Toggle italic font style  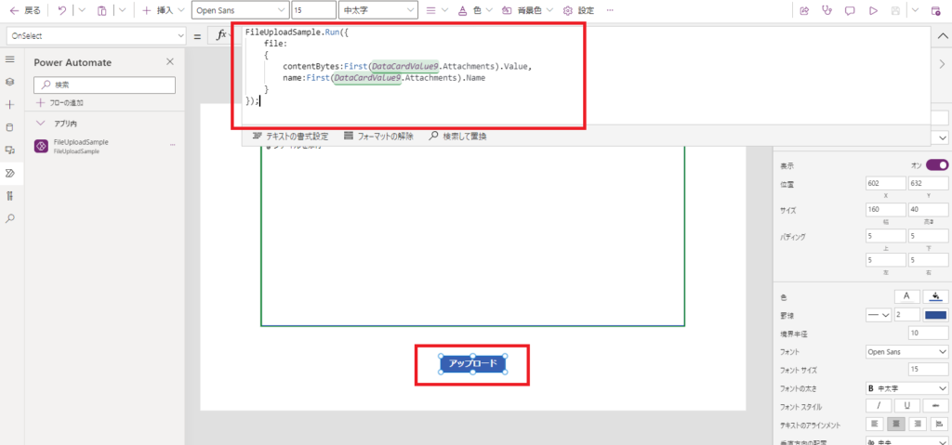pyautogui.click(x=879, y=406)
